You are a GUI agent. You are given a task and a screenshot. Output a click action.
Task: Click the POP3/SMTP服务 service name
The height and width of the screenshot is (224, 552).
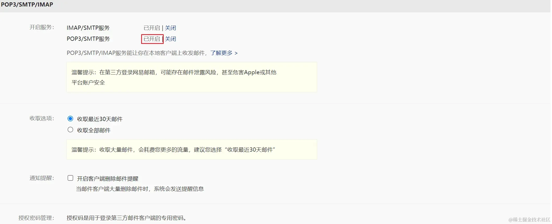[x=88, y=39]
